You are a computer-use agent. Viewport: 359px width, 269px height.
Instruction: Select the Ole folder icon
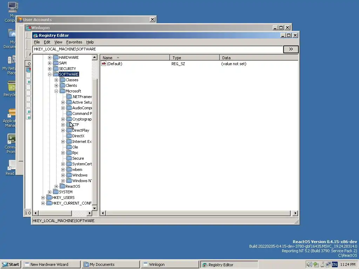click(69, 147)
